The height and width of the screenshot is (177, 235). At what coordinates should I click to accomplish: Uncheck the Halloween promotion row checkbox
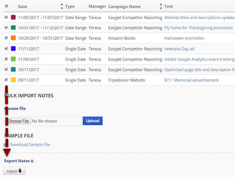point(6,38)
